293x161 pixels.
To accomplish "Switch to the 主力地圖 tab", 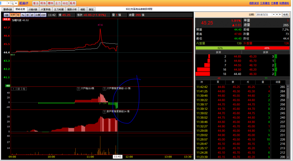I will [x=59, y=9].
